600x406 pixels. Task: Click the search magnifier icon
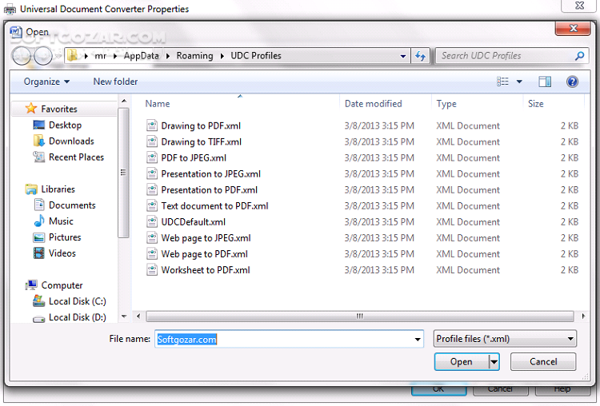click(580, 56)
